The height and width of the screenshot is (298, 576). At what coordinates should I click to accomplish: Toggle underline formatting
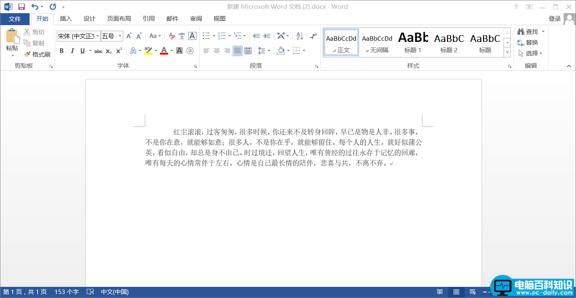click(x=82, y=51)
